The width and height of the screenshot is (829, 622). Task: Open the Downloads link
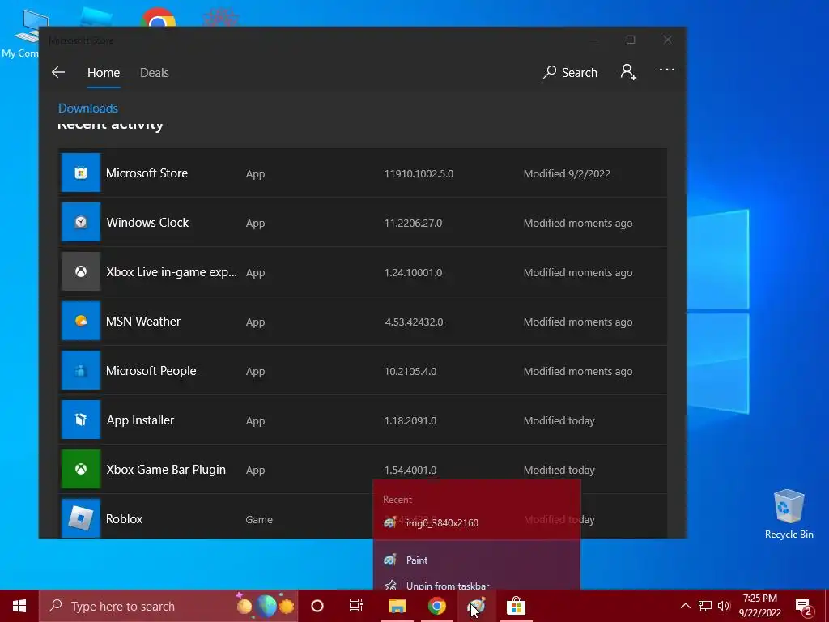(x=87, y=109)
